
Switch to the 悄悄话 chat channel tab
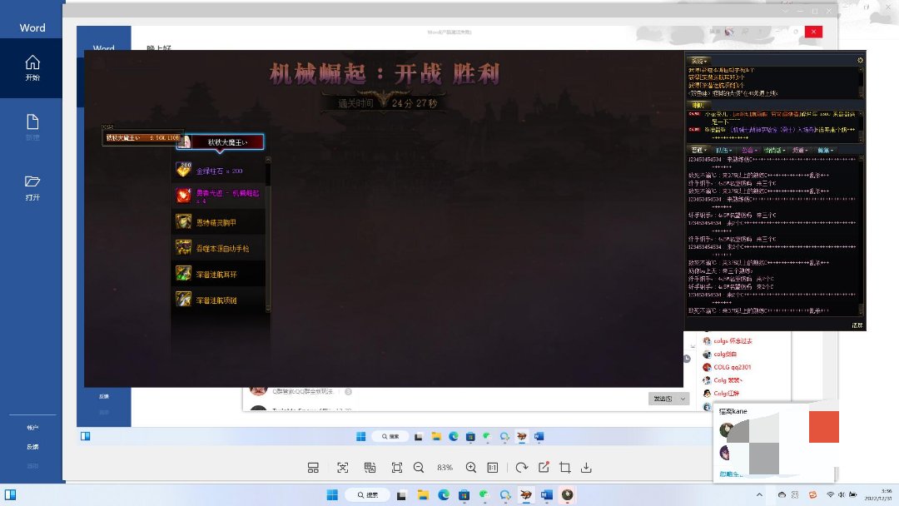tap(775, 150)
